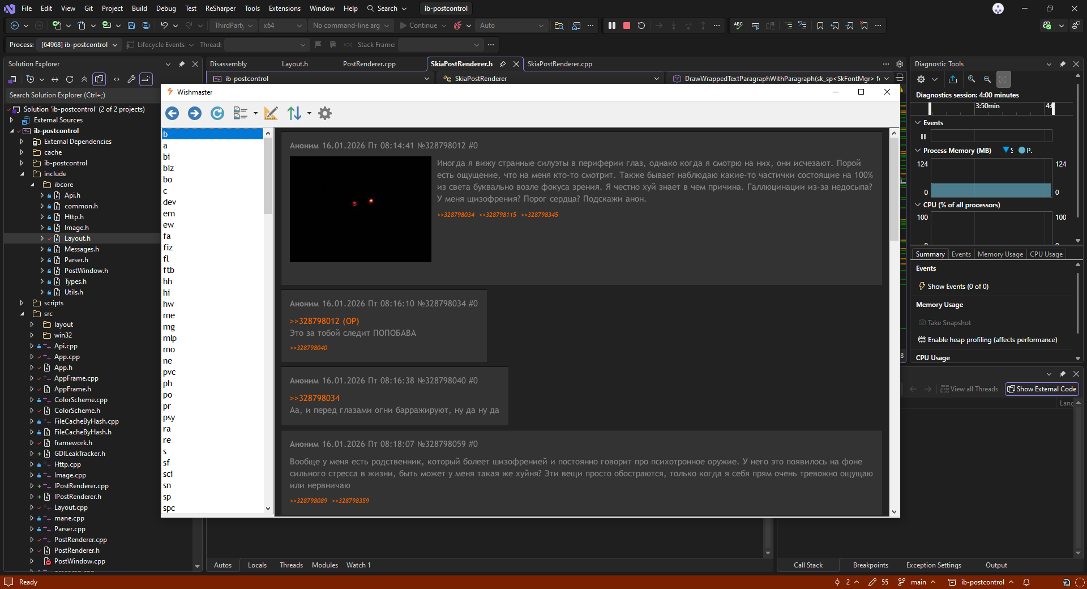Save the current file in Visual Studio
Screen dimensions: 1087x589
coord(131,25)
